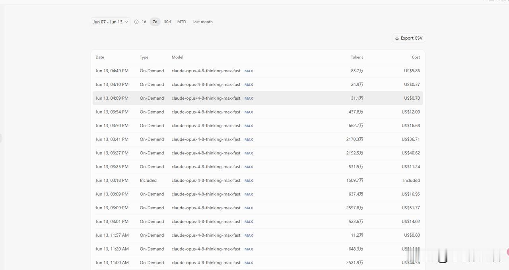Viewport: 509px width, 270px height.
Task: Click the date Jun 13, 04:10 PM
Action: pos(112,85)
